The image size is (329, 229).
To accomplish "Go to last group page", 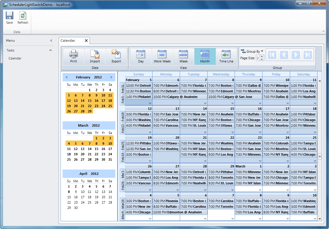I will pyautogui.click(x=308, y=55).
